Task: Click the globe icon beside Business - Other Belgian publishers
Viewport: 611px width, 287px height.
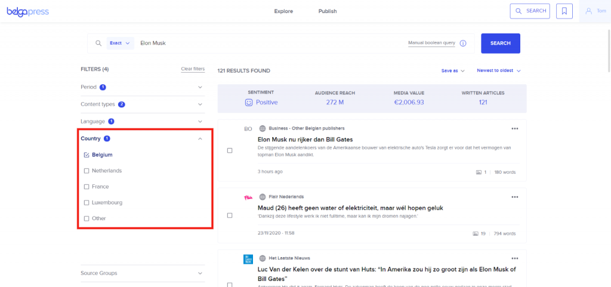Action: click(263, 128)
